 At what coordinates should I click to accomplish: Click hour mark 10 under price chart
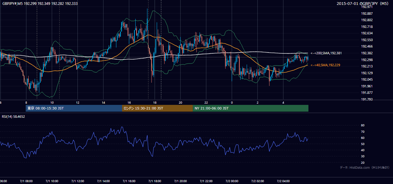[x=52, y=102]
